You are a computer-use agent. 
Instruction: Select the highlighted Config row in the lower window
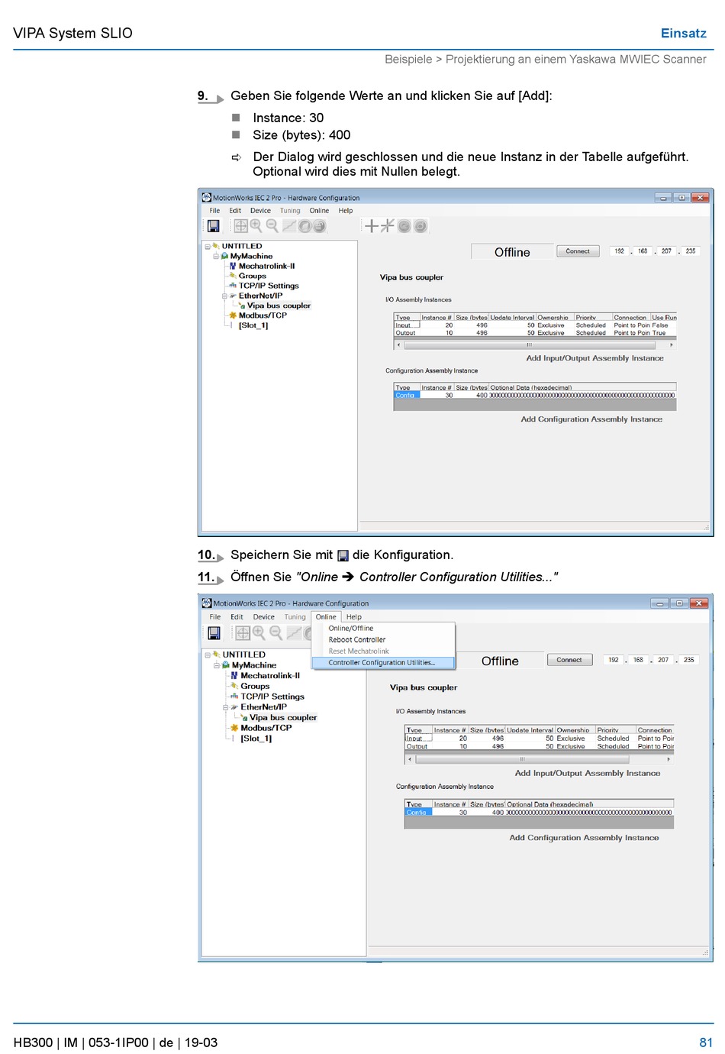coord(539,813)
